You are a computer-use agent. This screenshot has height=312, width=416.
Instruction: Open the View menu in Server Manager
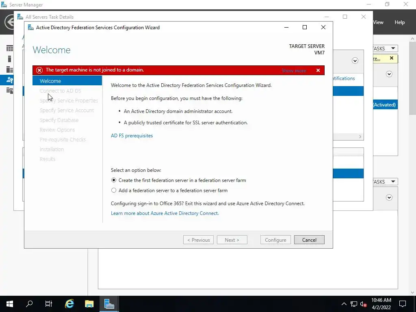[378, 22]
